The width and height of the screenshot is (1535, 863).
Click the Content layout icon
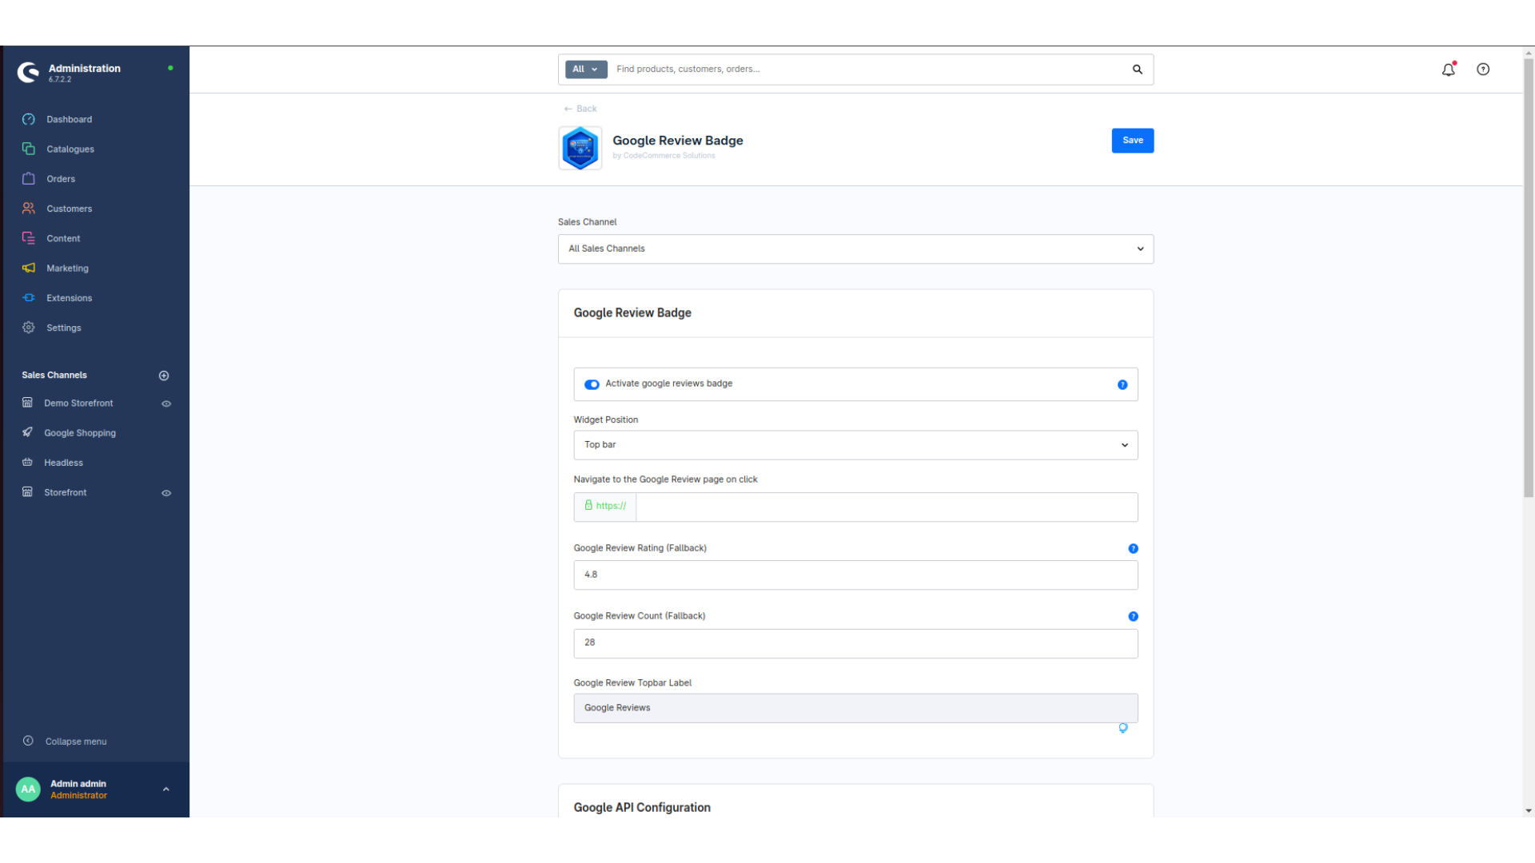point(29,238)
